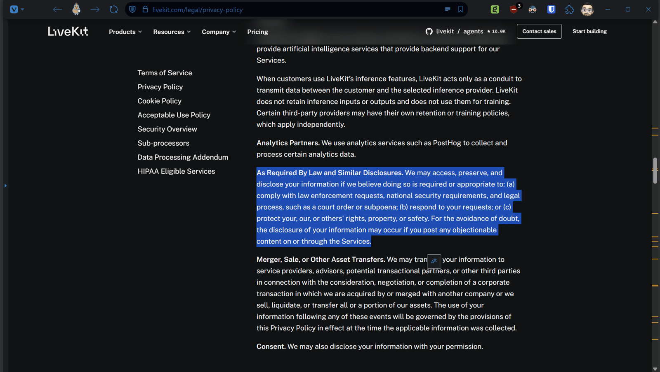Expand the Company dropdown menu
This screenshot has height=372, width=660.
[219, 32]
